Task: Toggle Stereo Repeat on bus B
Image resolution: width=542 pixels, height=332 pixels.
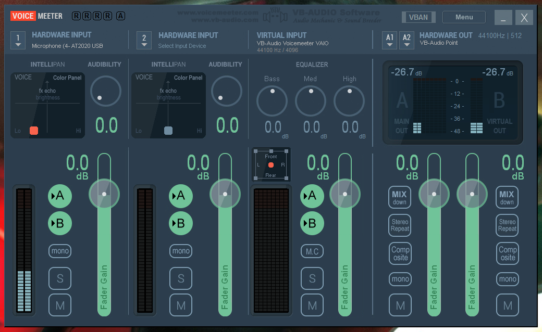Action: click(507, 225)
